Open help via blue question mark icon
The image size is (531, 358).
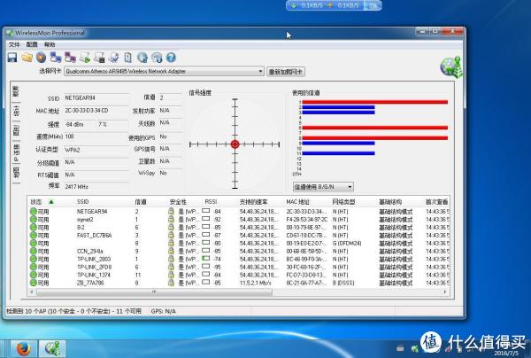[171, 58]
